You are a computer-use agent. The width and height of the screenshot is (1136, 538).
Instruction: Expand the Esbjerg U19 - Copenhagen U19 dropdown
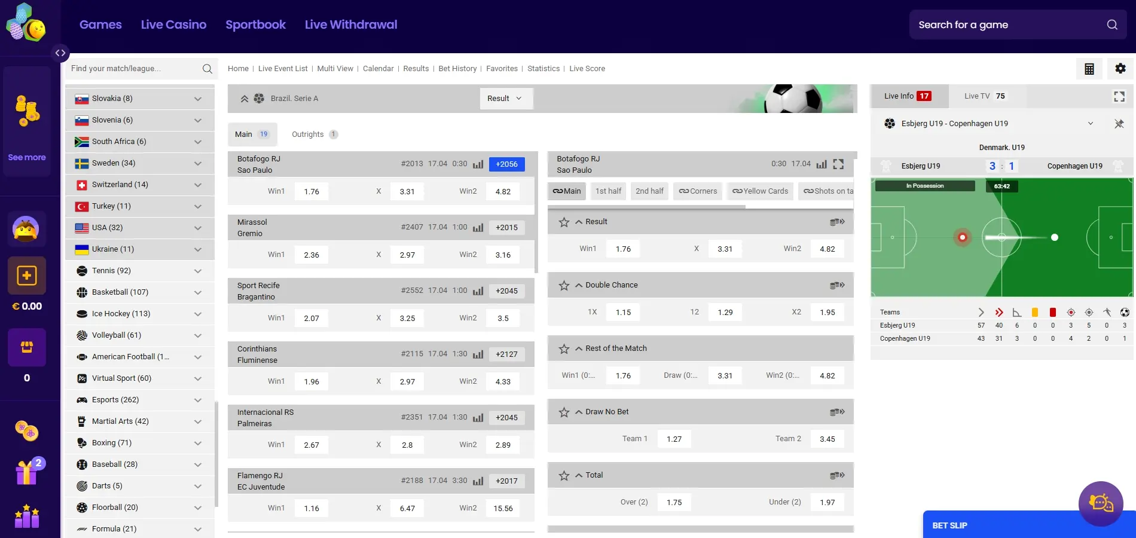1092,124
